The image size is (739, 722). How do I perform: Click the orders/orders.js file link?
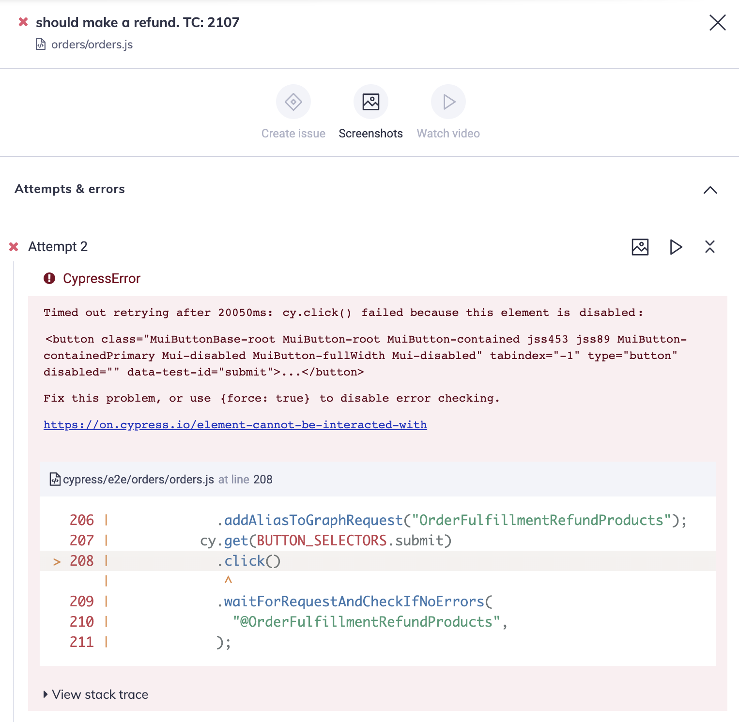pyautogui.click(x=91, y=45)
